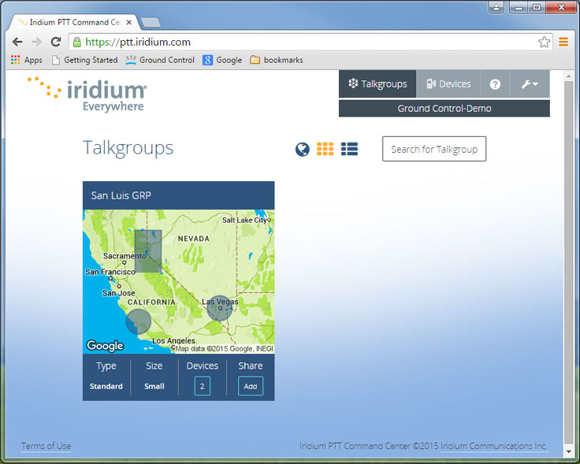Click the rectangular zone near Sacramento

coord(148,251)
